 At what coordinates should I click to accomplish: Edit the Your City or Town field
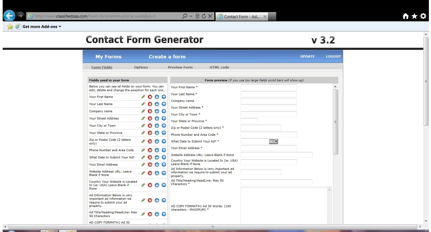point(143,126)
